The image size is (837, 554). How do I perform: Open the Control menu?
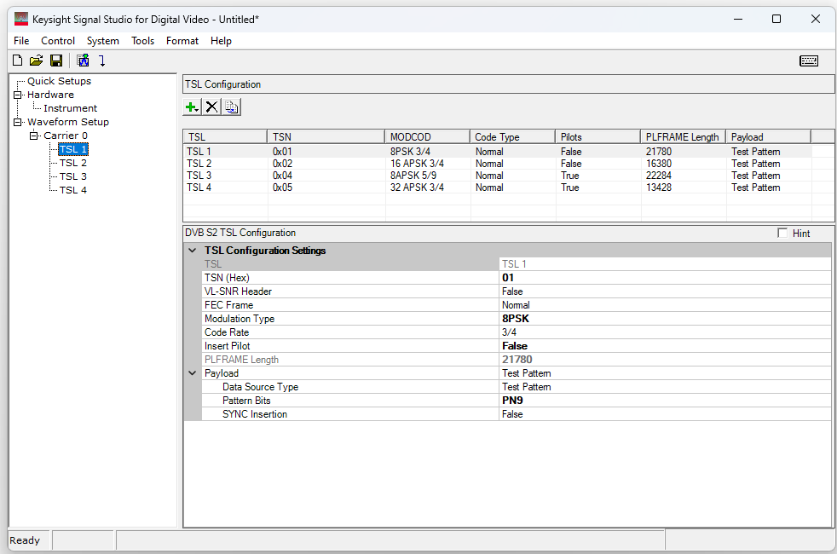click(x=58, y=41)
